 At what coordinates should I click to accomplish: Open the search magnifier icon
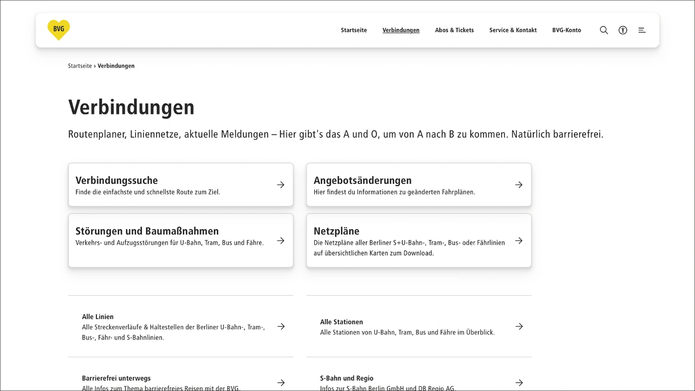[604, 30]
